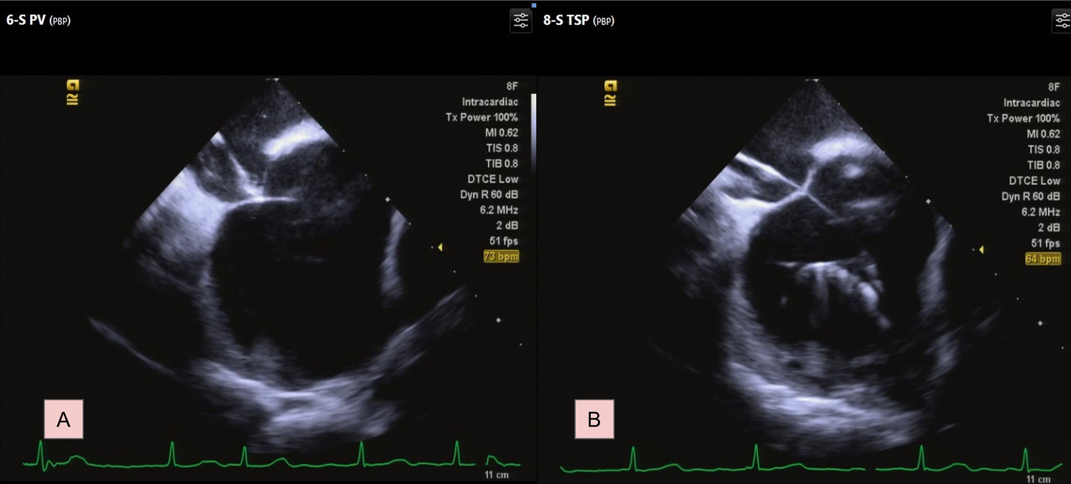The height and width of the screenshot is (484, 1071).
Task: Select the highlighted 64 bpm readout
Action: point(1042,259)
